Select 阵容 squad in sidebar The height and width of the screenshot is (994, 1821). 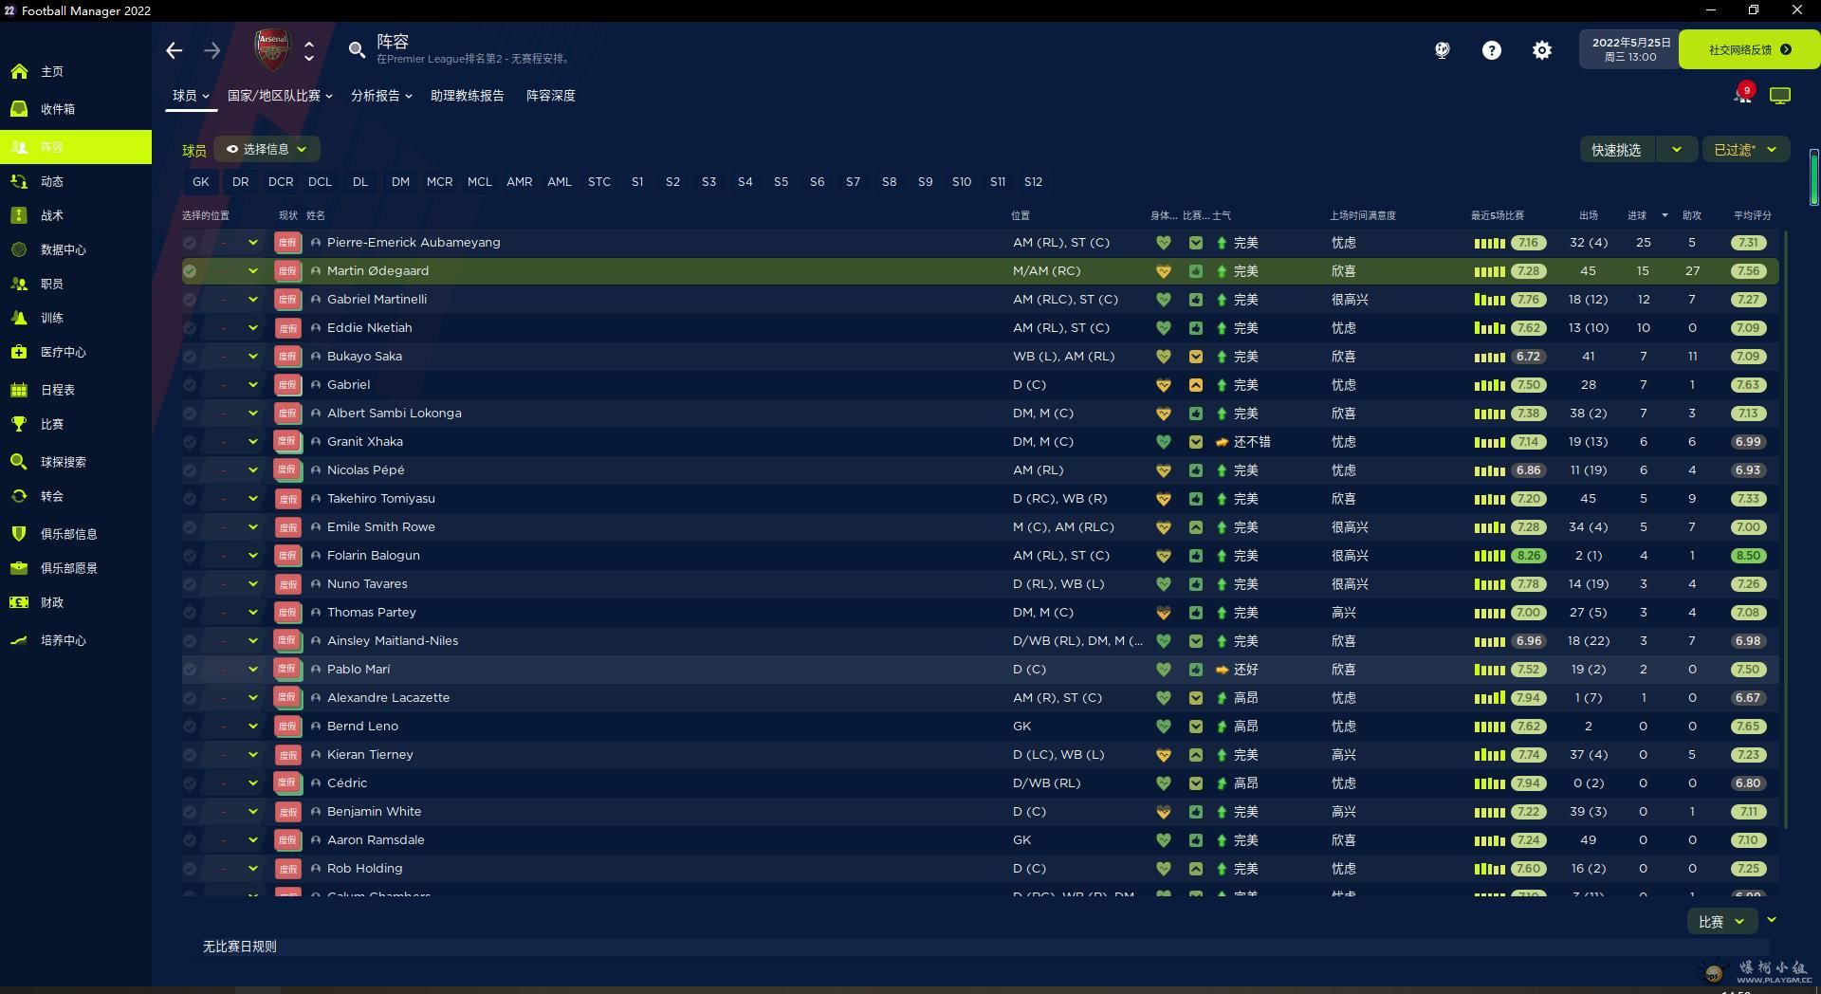(76, 147)
